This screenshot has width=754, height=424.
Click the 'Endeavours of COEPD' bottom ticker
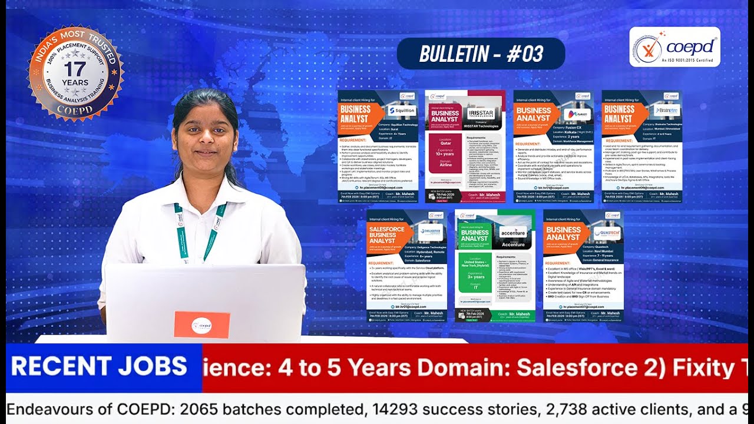pyautogui.click(x=377, y=409)
